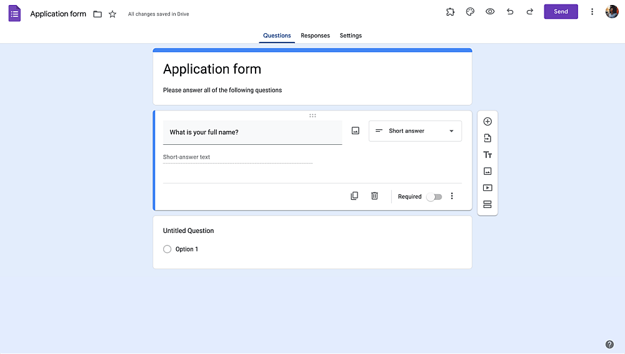625x354 pixels.
Task: Open the add-ons puzzle icon
Action: 450,11
